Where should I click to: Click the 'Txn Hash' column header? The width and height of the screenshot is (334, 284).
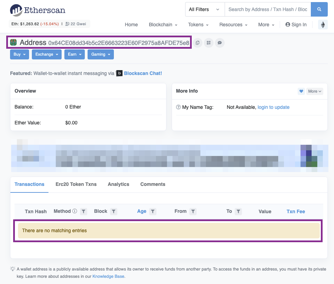pos(36,211)
